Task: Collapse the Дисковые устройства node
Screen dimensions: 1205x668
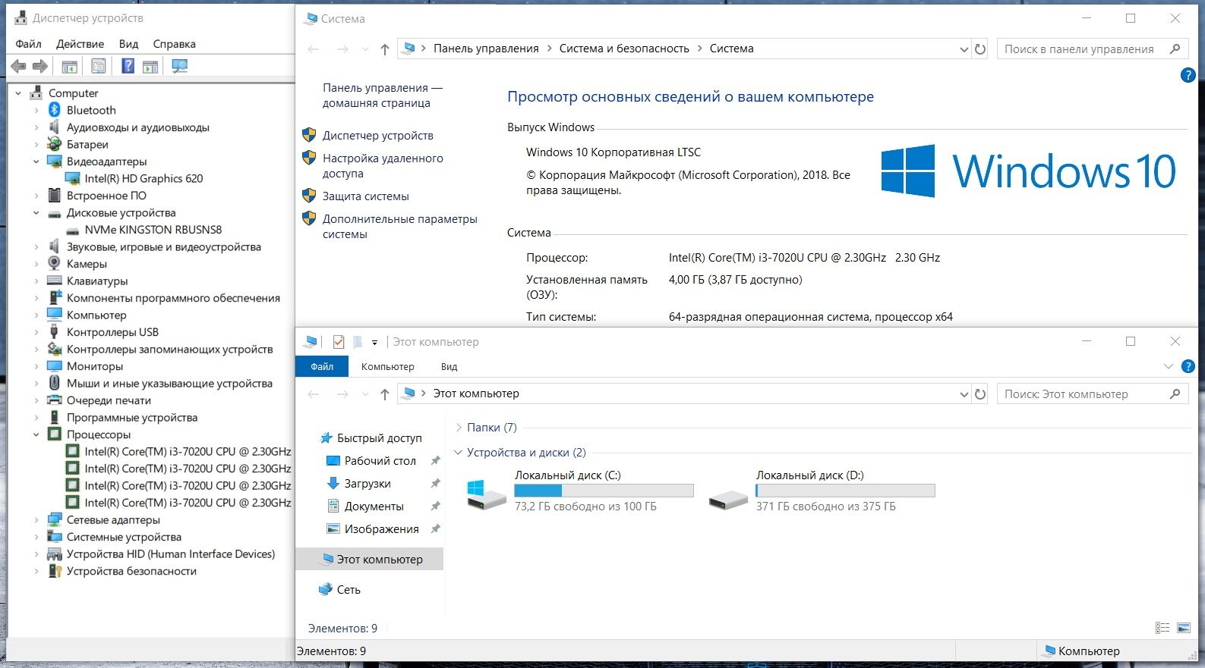Action: [x=36, y=213]
